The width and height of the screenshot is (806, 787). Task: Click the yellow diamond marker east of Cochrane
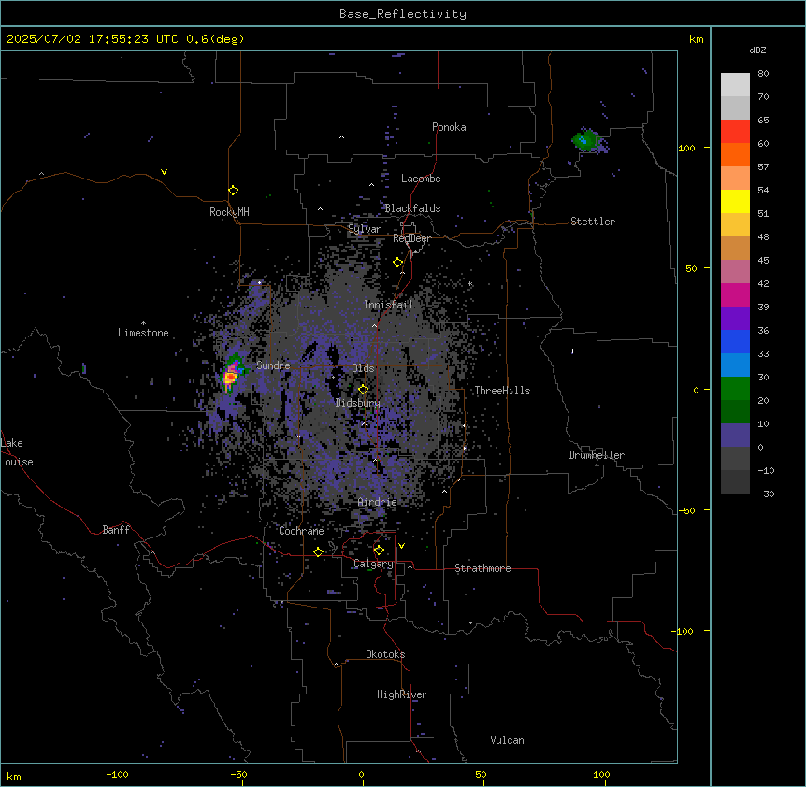click(x=318, y=552)
